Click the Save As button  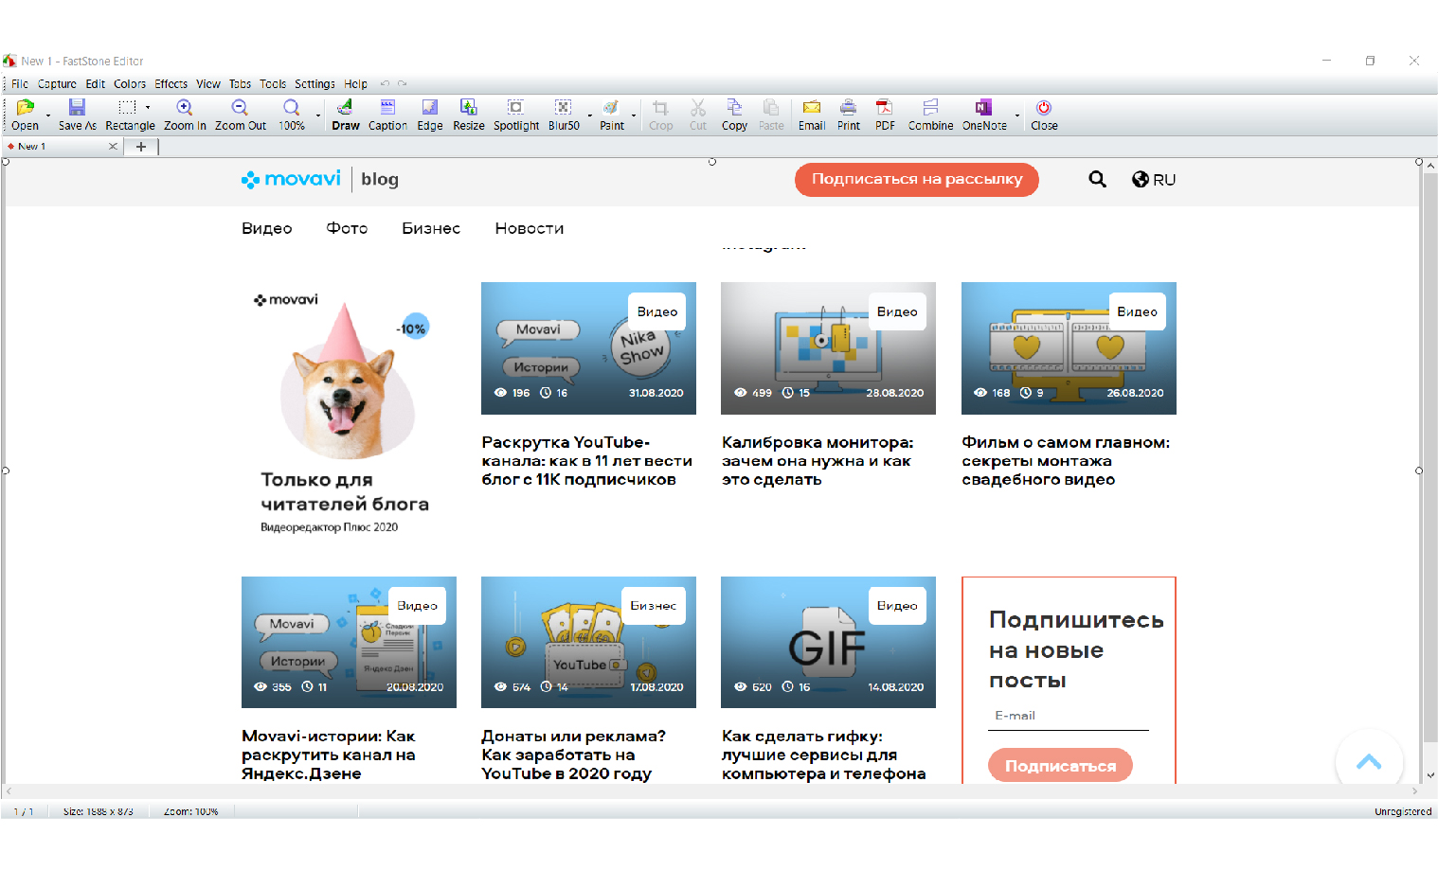point(77,114)
